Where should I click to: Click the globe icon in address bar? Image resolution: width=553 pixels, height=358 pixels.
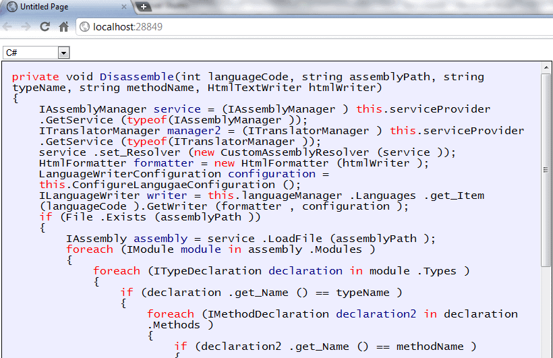pos(85,27)
